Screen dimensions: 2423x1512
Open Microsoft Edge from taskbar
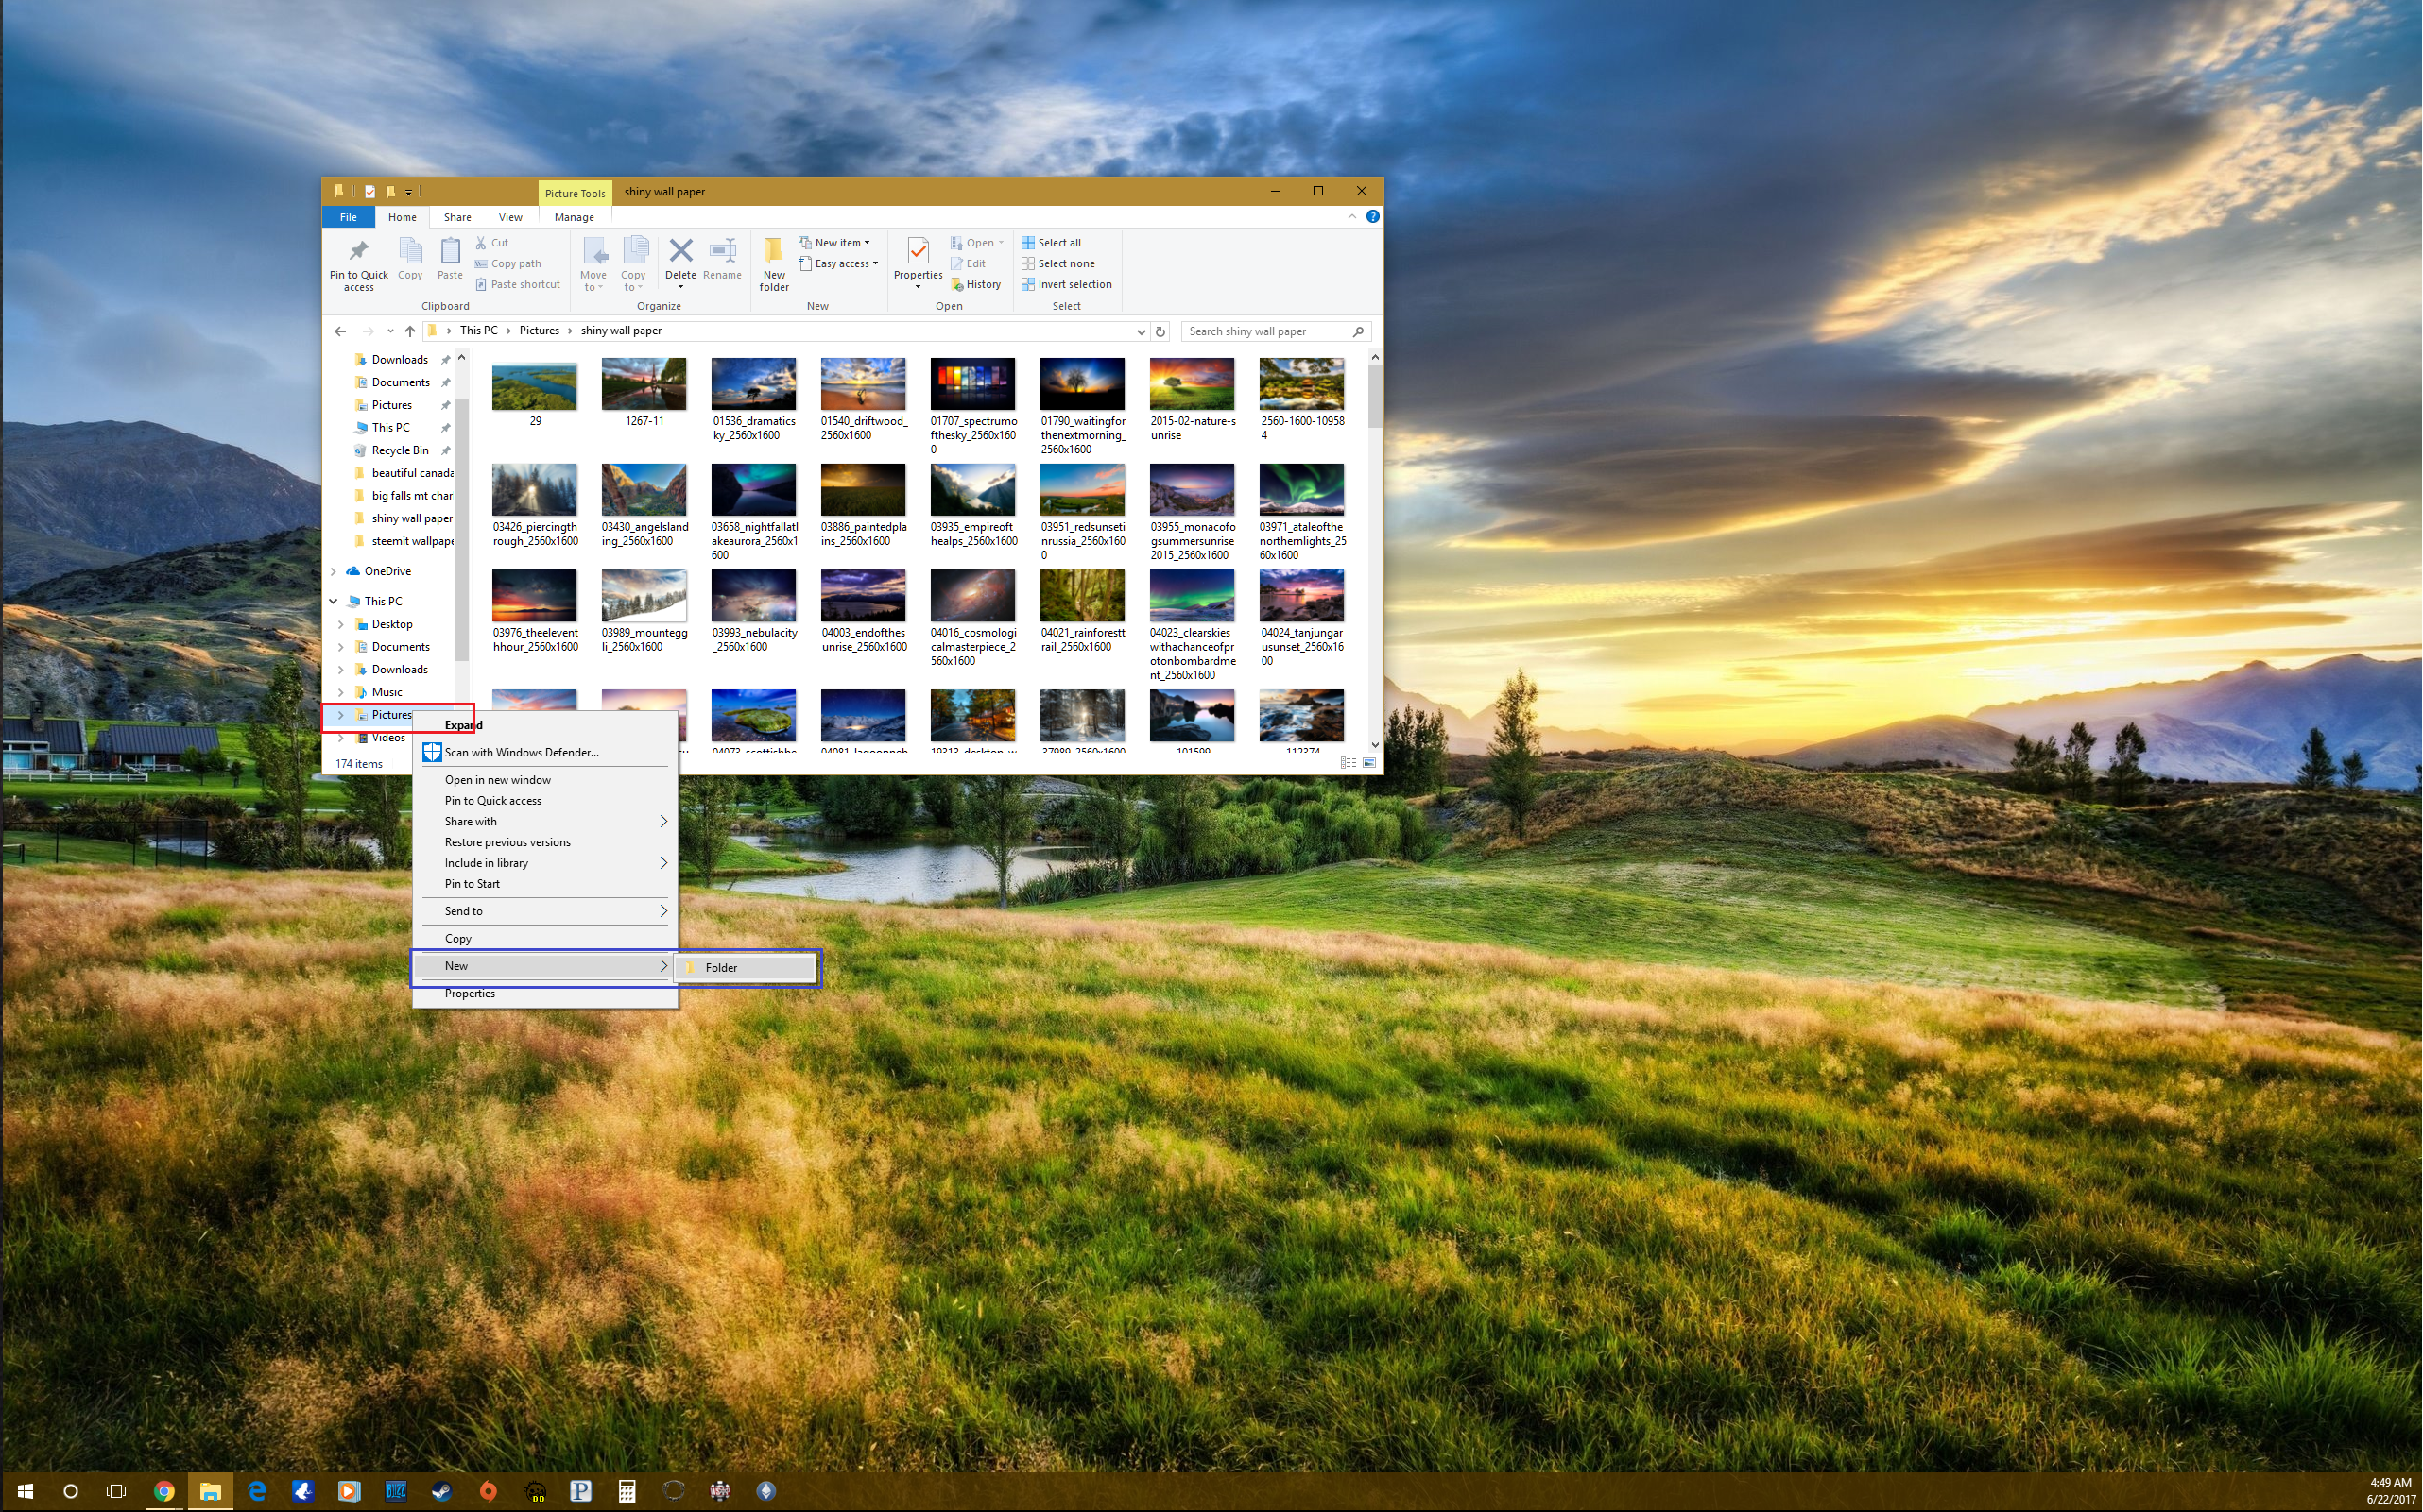257,1491
